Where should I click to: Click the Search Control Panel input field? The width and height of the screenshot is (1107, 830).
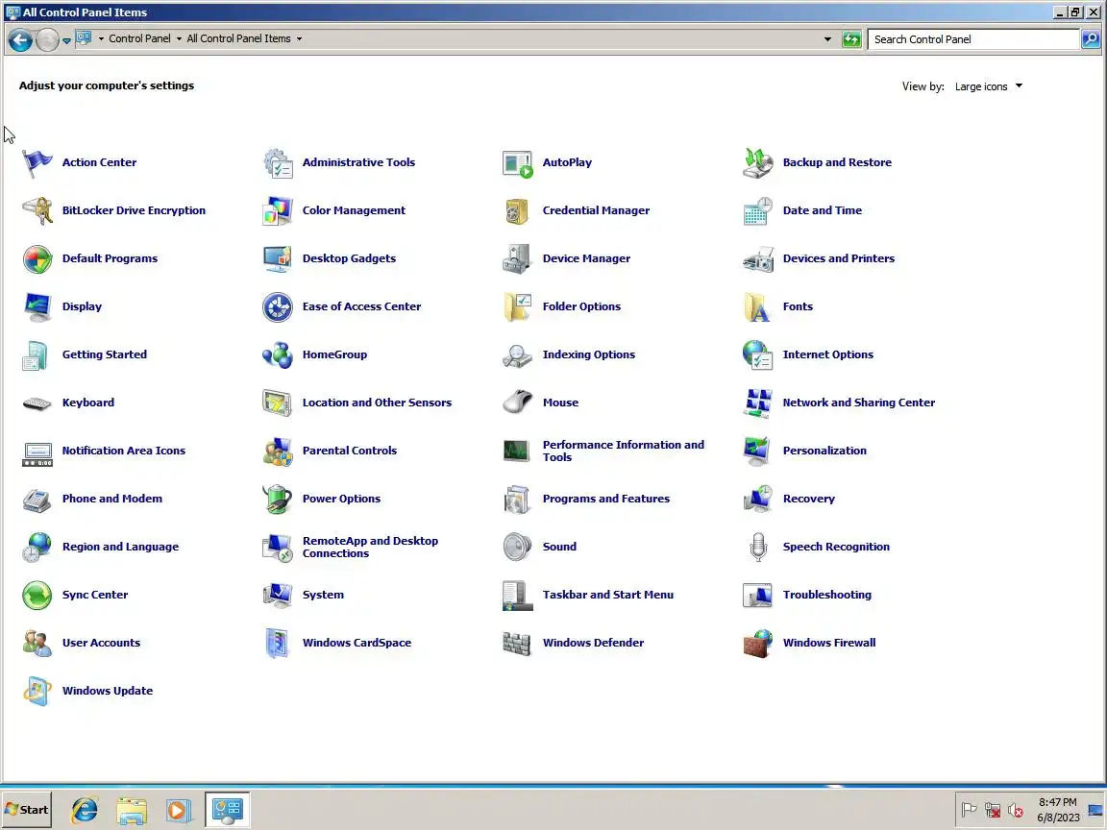point(973,39)
